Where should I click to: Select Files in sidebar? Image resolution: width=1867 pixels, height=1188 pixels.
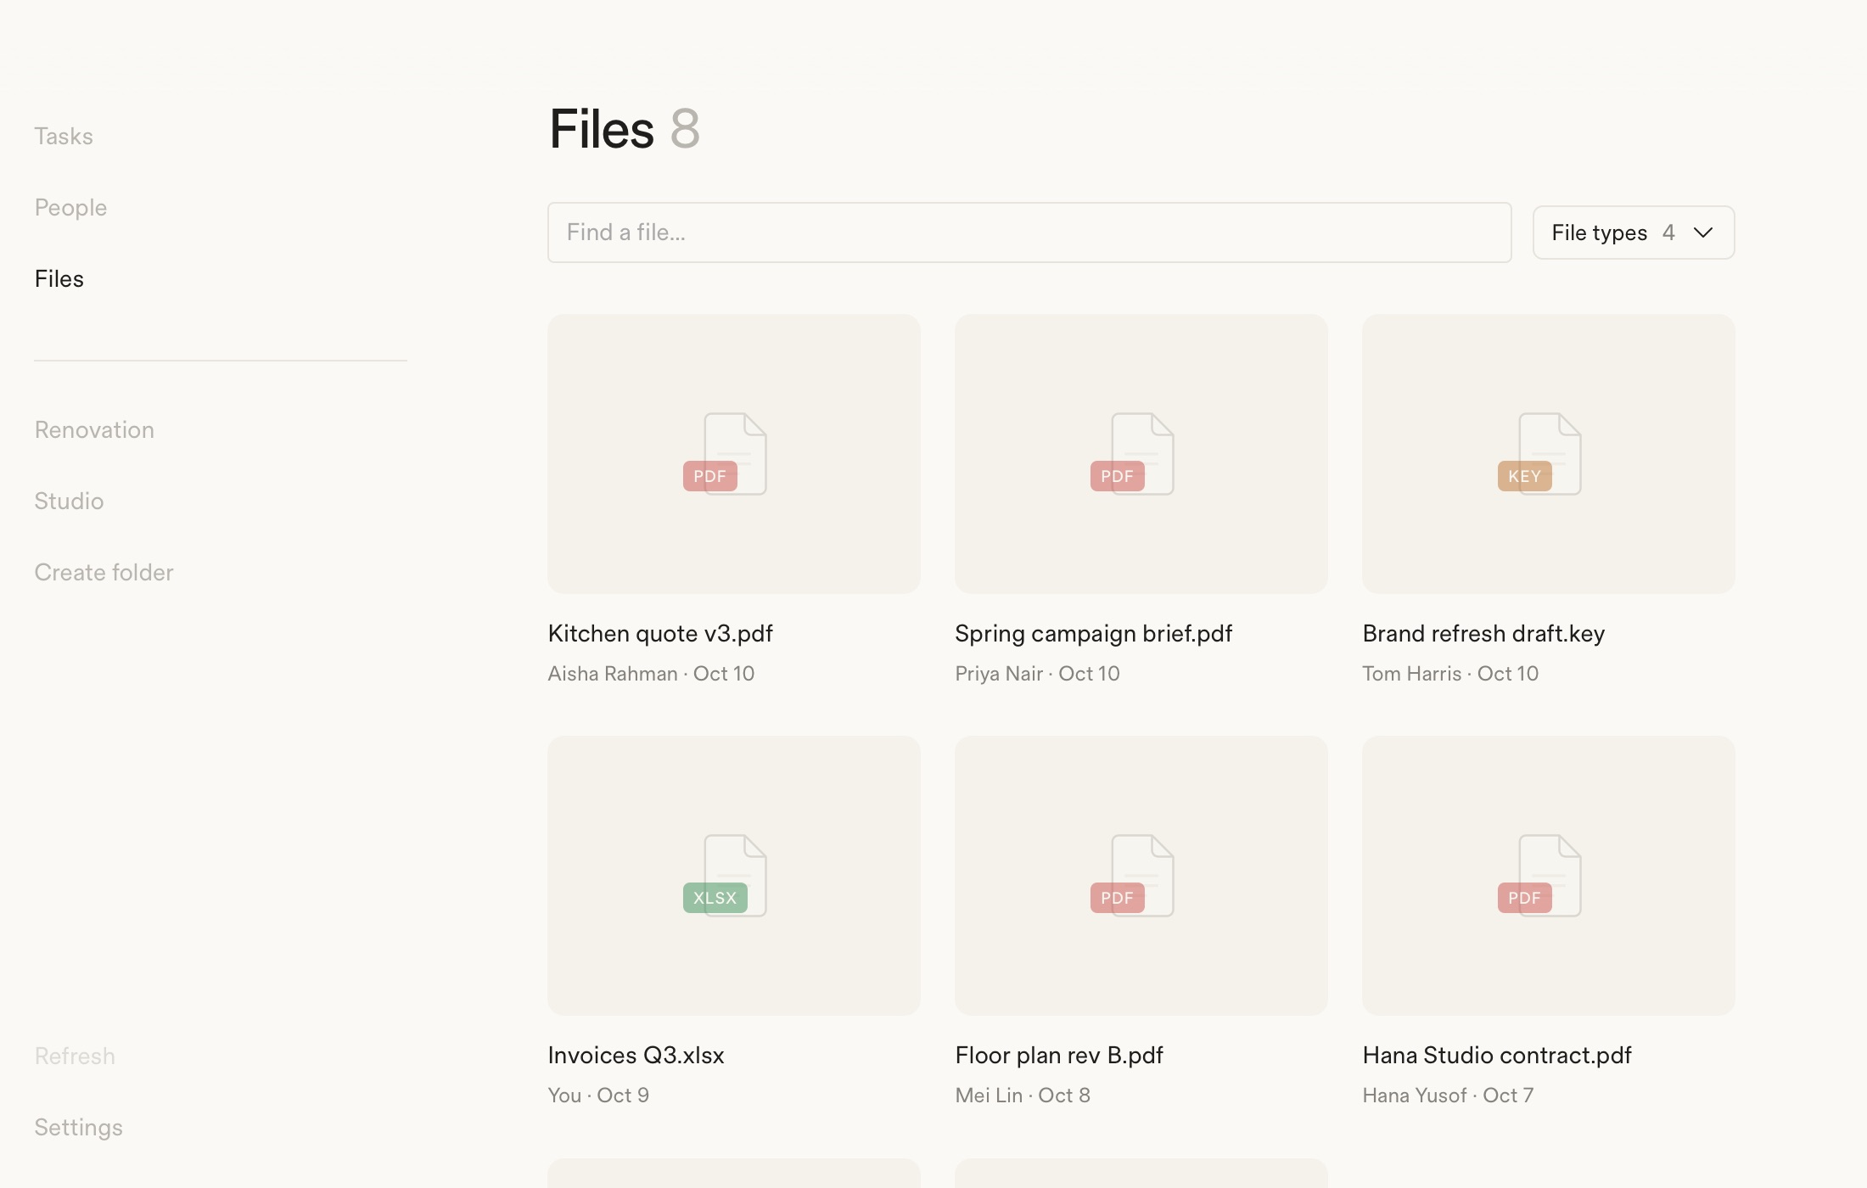59,279
